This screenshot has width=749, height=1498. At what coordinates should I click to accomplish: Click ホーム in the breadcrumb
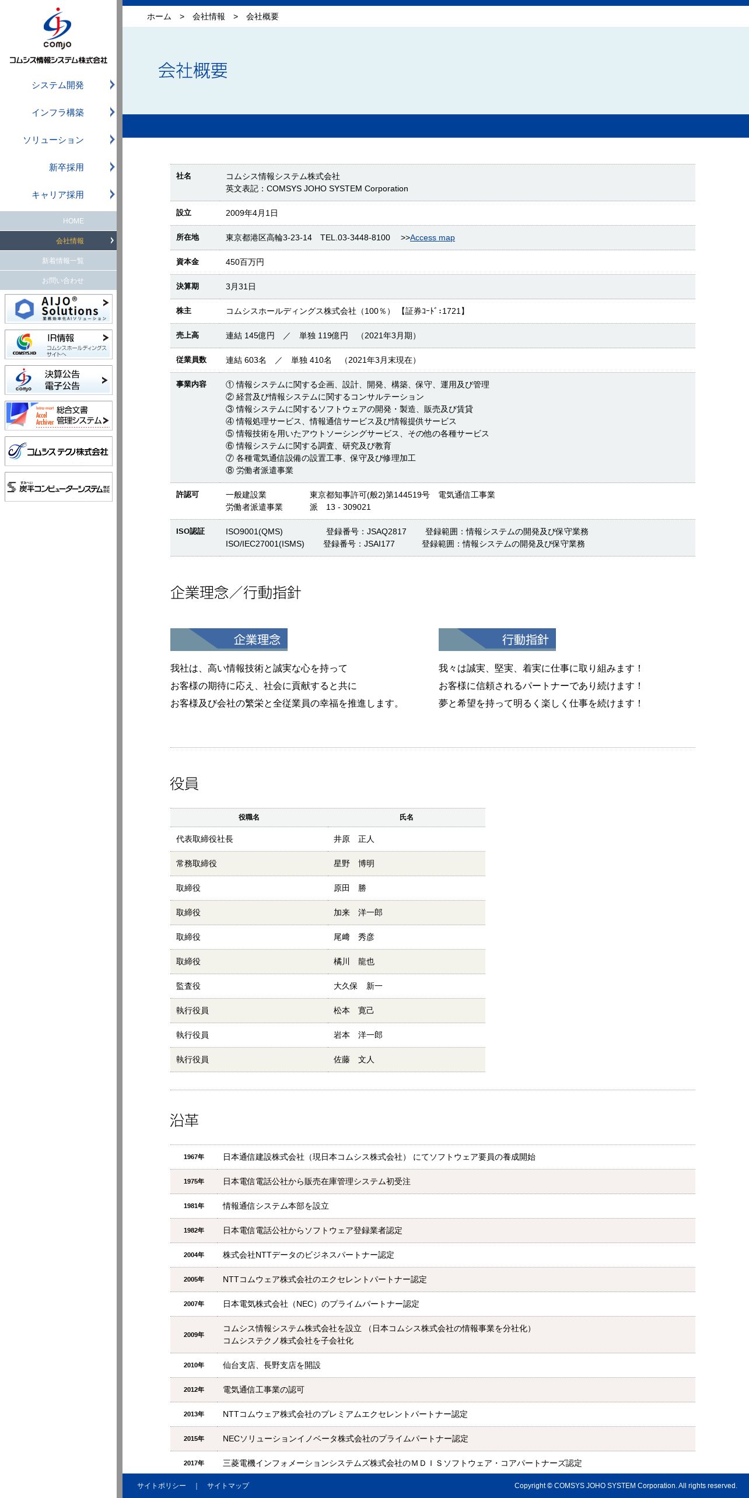159,16
